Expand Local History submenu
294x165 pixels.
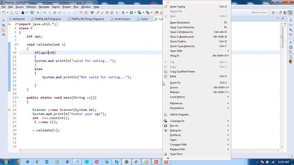pyautogui.click(x=197, y=97)
